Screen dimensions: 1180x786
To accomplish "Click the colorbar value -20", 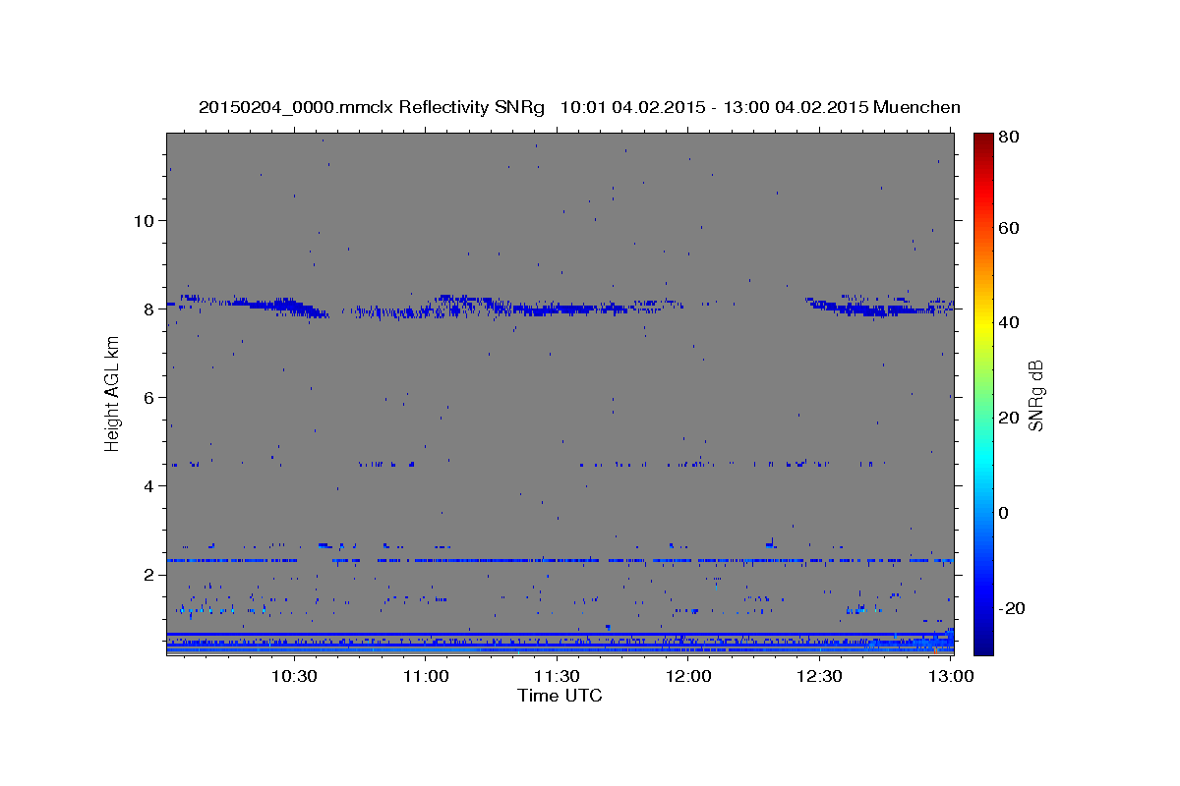I will [1013, 608].
